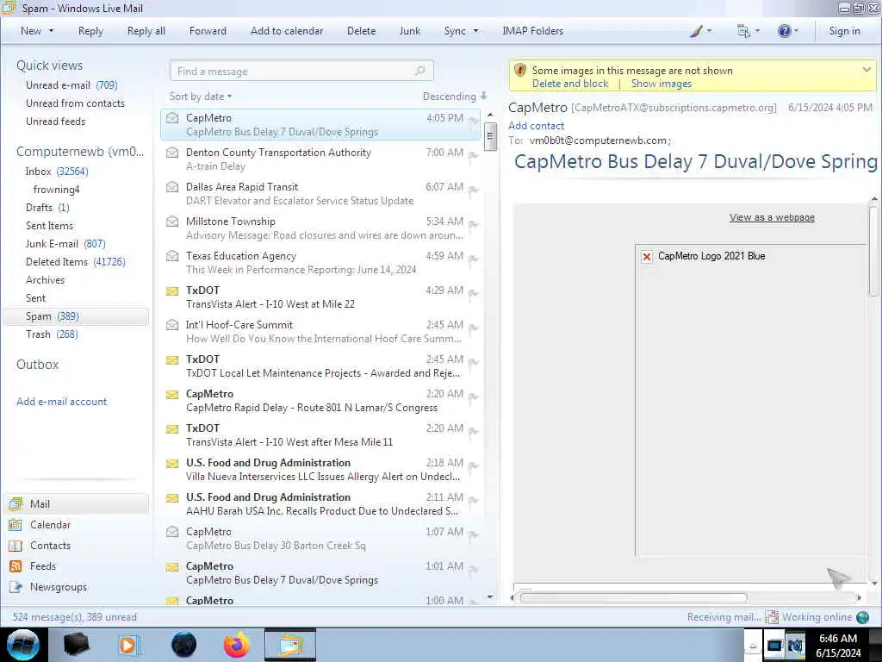Open the Menus icon in the toolbar
The width and height of the screenshot is (882, 662).
743,32
